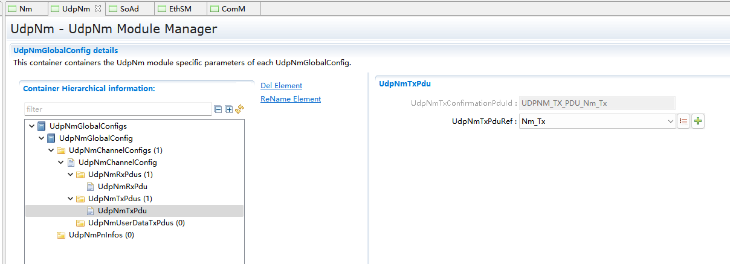
Task: Collapse the UdpNmRxPdus folder node
Action: pyautogui.click(x=71, y=175)
